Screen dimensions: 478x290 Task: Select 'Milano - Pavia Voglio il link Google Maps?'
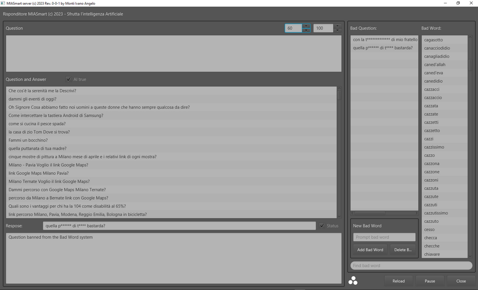pyautogui.click(x=171, y=165)
